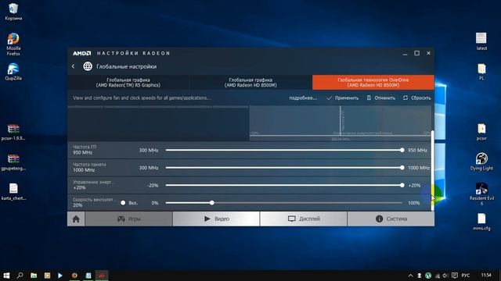Open the Система tab

coord(391,219)
